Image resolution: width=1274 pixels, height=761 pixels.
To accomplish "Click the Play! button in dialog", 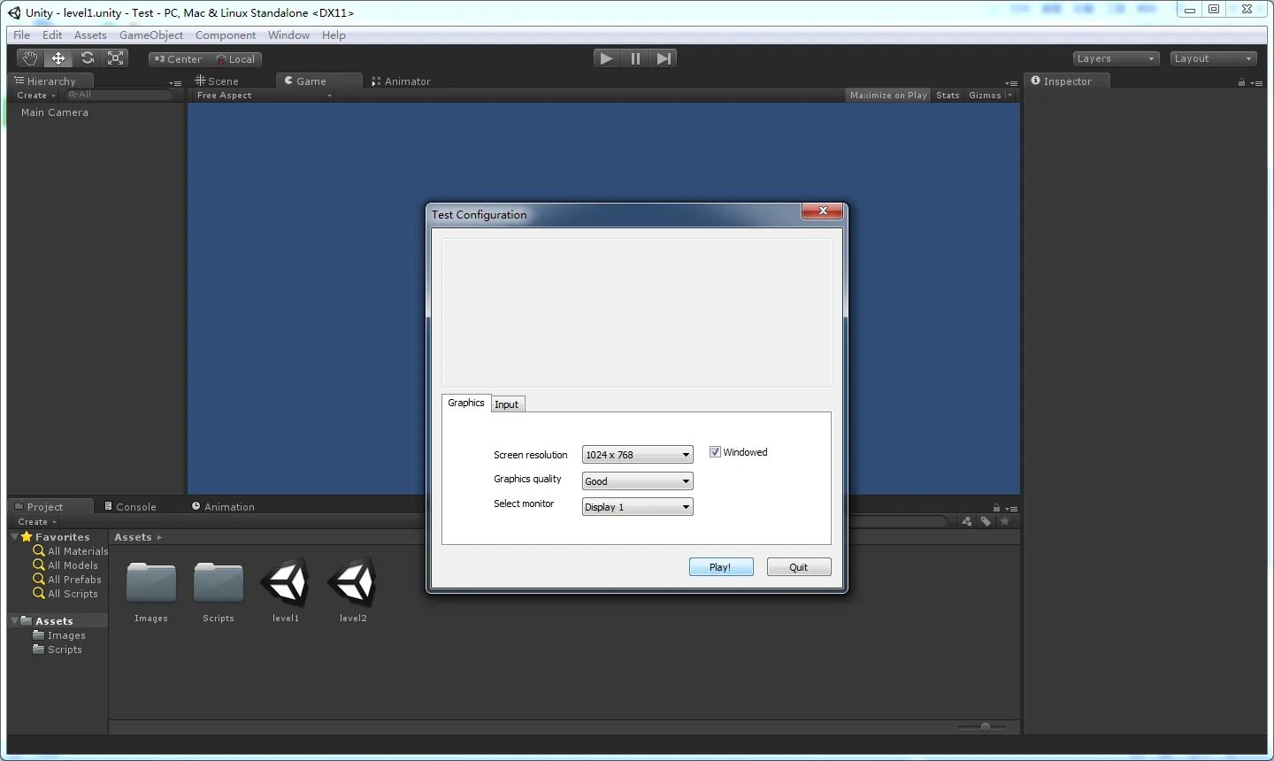I will pyautogui.click(x=720, y=567).
